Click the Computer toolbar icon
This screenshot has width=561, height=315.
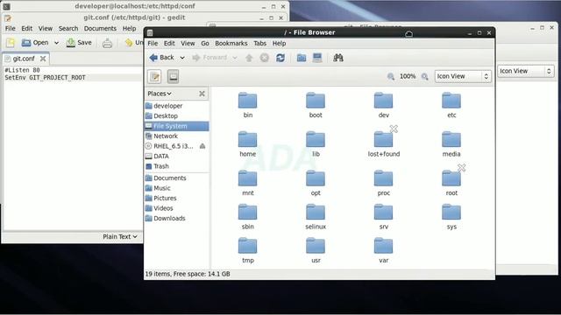317,58
